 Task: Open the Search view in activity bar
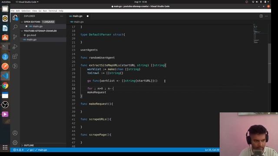(x=15, y=27)
